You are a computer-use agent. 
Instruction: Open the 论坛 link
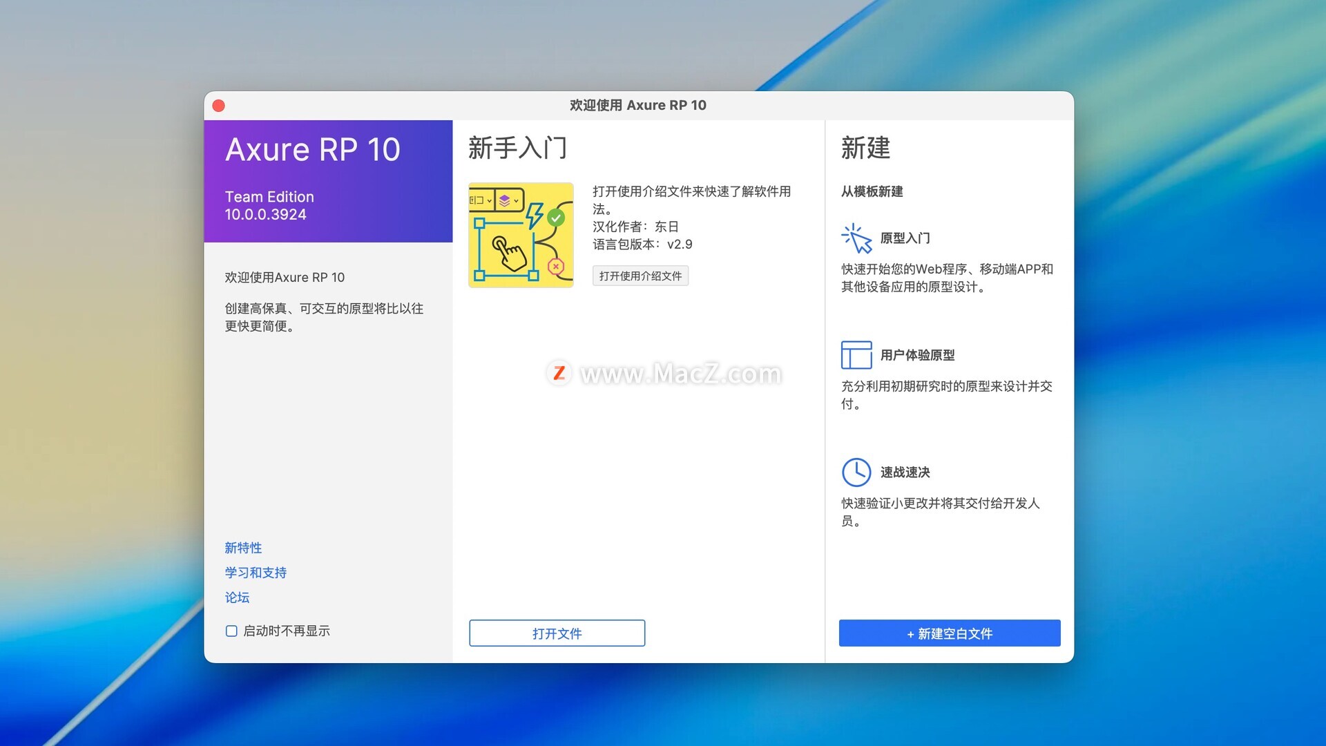point(237,597)
